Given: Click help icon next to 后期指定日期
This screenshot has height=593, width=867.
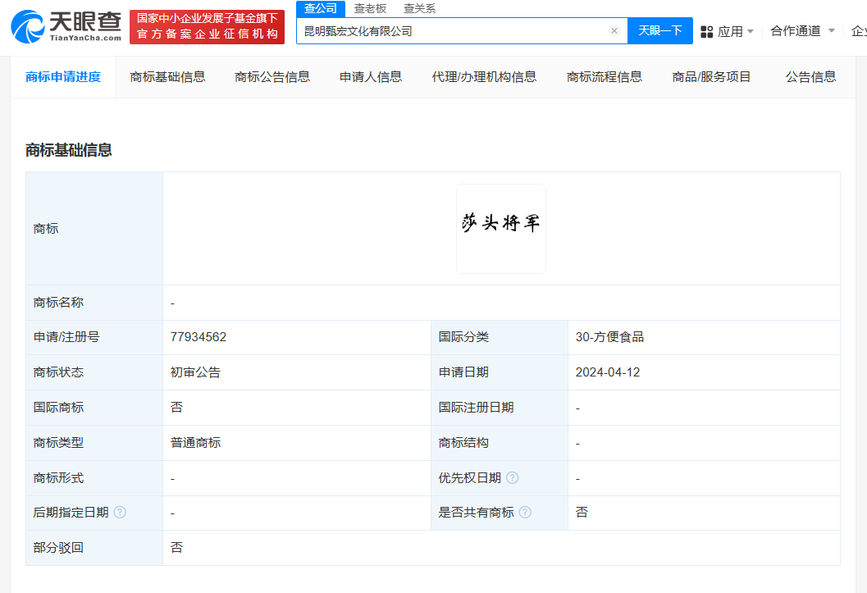Looking at the screenshot, I should [x=120, y=512].
